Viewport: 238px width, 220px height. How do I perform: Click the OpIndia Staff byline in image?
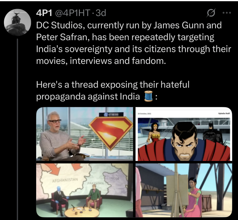coord(224,113)
